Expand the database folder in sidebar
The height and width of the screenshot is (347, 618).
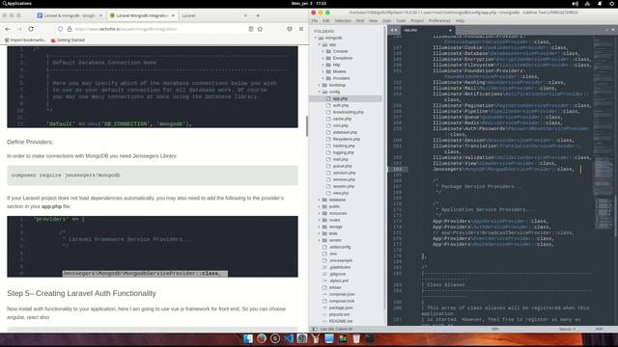(x=320, y=200)
